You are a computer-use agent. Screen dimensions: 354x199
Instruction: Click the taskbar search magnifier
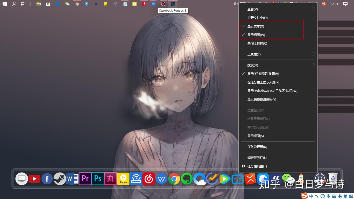[14, 4]
